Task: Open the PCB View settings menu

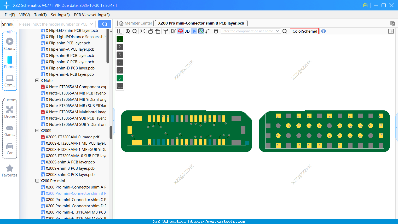Action: click(x=91, y=15)
